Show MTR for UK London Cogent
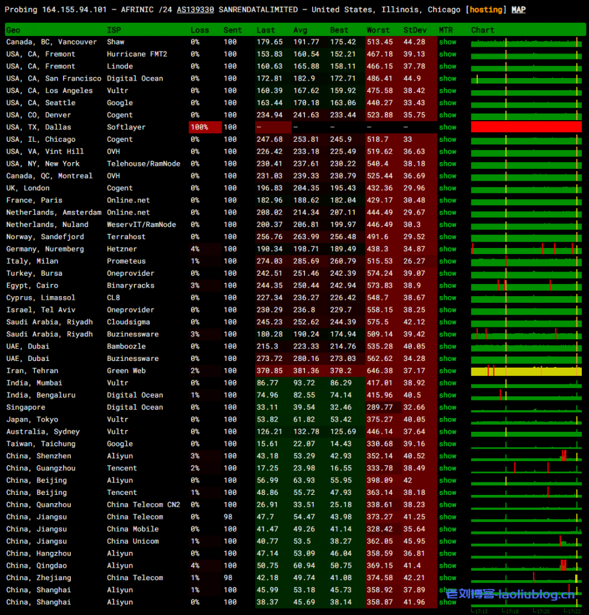This screenshot has height=615, width=589. point(447,188)
